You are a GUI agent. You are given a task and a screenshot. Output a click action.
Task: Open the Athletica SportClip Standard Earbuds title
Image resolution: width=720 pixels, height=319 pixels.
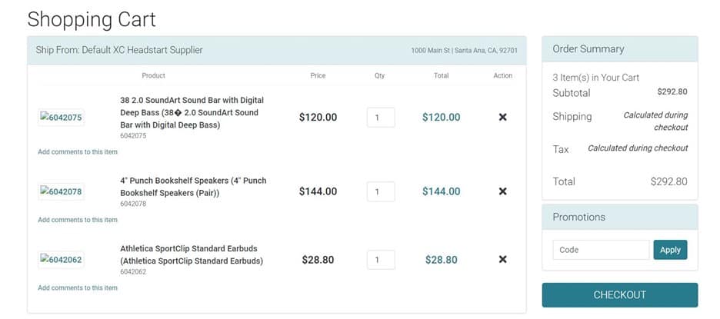tap(192, 254)
